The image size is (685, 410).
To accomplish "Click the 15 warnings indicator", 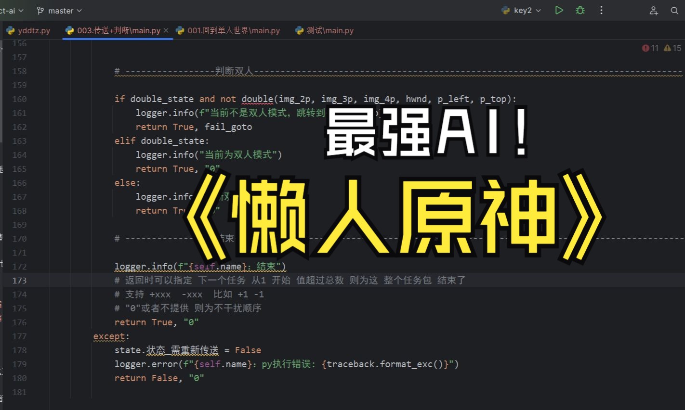I will 672,48.
